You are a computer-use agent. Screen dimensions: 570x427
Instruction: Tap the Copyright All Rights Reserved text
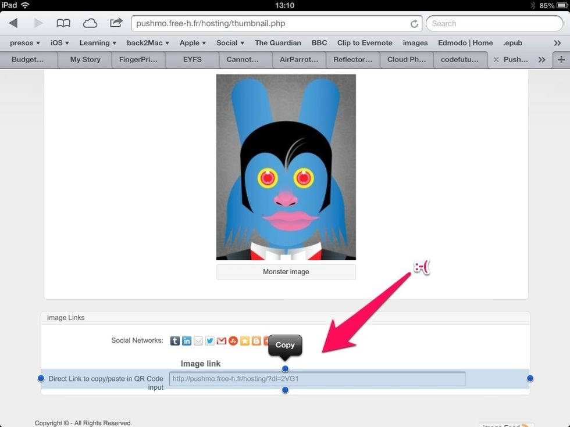coord(83,423)
